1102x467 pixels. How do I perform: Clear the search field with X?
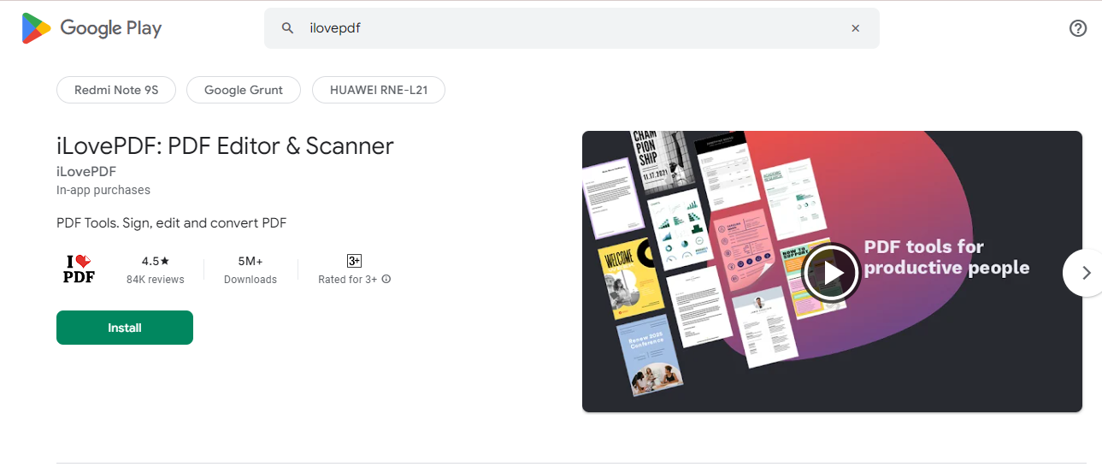point(855,28)
